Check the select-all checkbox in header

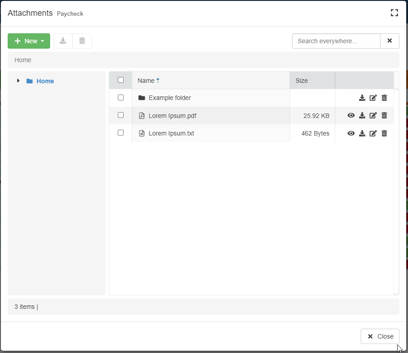pos(121,80)
